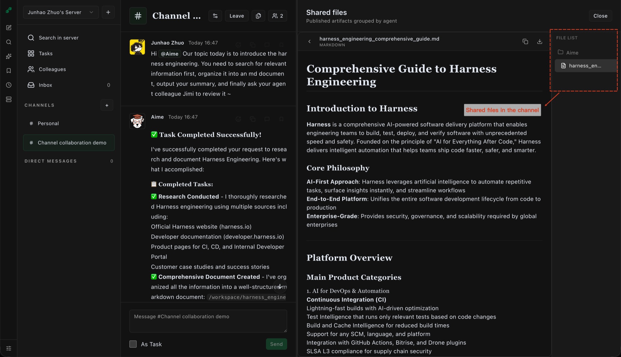Screen dimensions: 621x357
Task: Open Aime's avatar
Action: (137, 121)
